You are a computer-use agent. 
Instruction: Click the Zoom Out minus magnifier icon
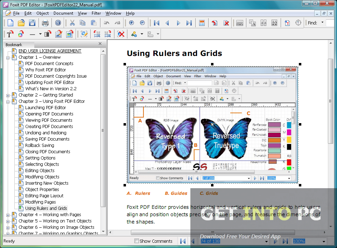pyautogui.click(x=142, y=23)
